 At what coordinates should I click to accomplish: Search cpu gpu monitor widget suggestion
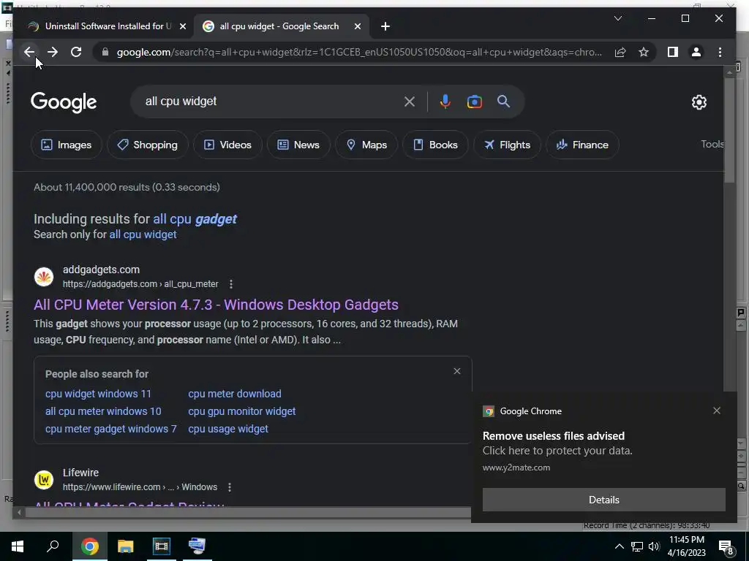[241, 411]
